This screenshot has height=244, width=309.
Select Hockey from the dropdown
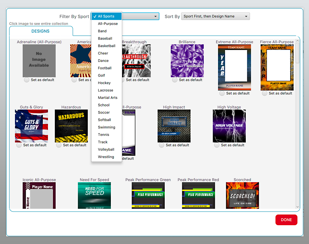(107, 83)
